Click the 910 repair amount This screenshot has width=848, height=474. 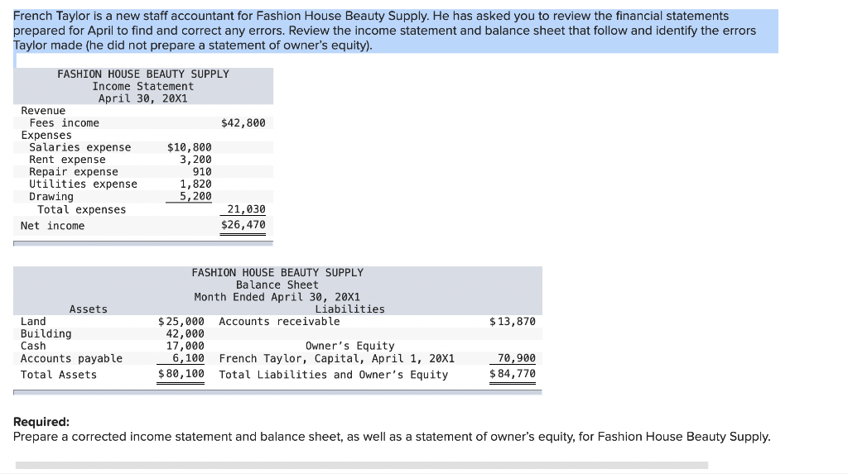[202, 172]
